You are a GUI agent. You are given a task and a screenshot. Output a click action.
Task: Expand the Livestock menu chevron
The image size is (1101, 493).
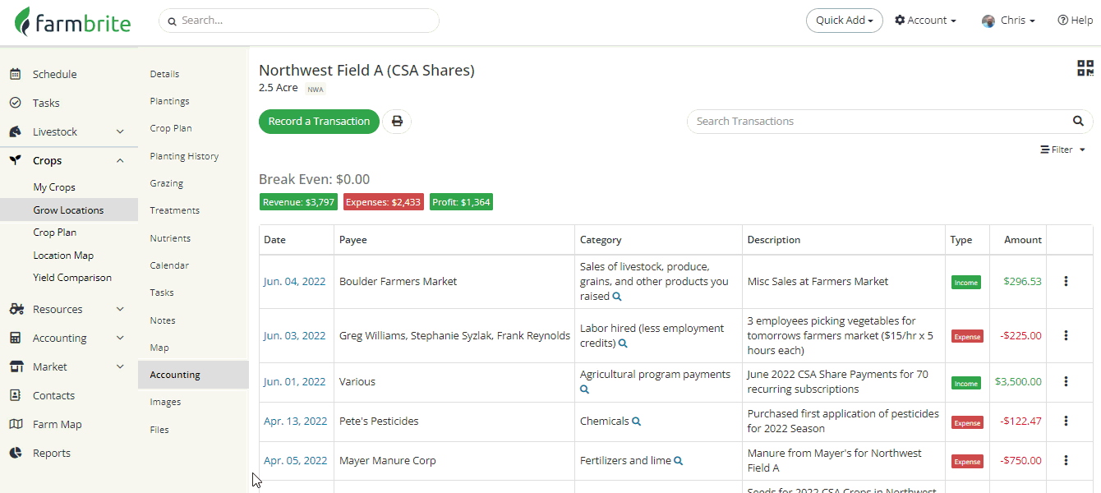120,131
